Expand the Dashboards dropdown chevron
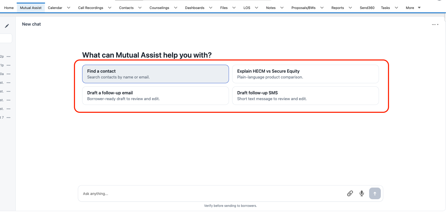446x214 pixels. pyautogui.click(x=211, y=8)
